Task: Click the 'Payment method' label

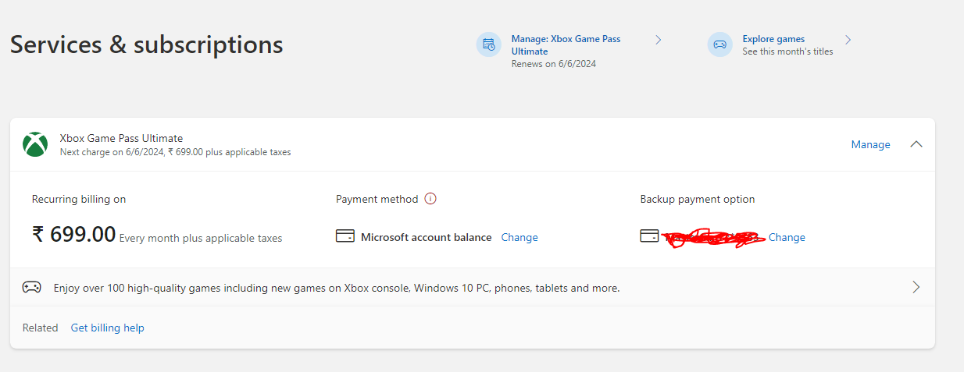Action: point(377,199)
